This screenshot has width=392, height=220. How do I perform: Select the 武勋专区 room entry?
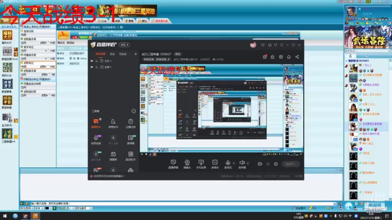38,65
